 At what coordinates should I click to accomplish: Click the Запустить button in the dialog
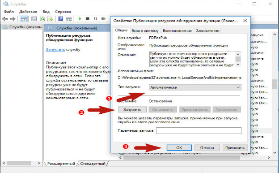(132, 109)
